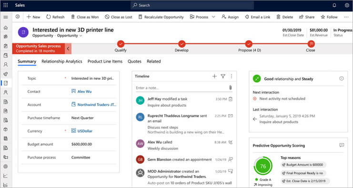Click the purple opportunity record icon
Viewport: 353px width, 188px height.
[23, 32]
